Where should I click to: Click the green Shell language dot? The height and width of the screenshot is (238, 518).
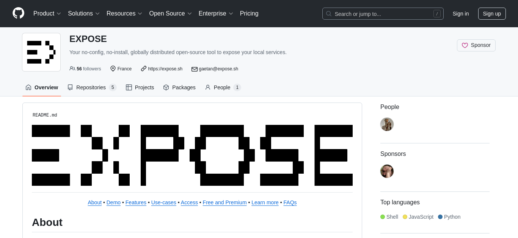coord(383,217)
